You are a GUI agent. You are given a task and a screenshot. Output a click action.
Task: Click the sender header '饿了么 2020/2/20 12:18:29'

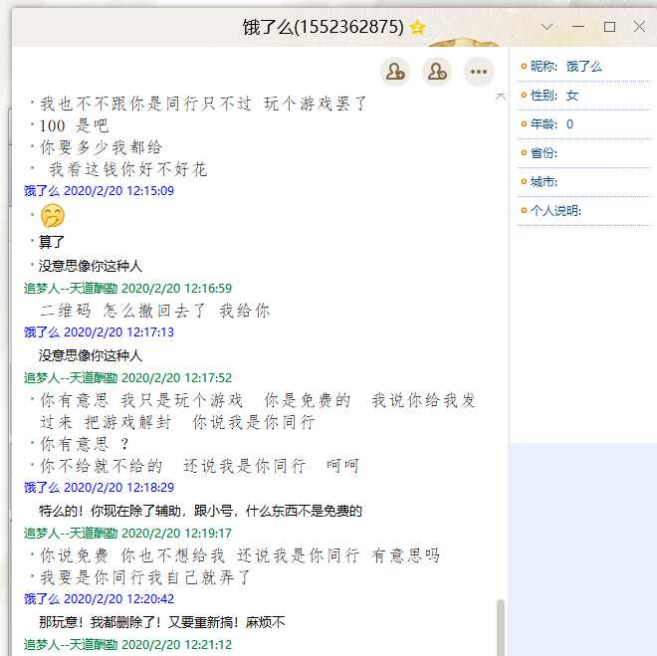[99, 487]
